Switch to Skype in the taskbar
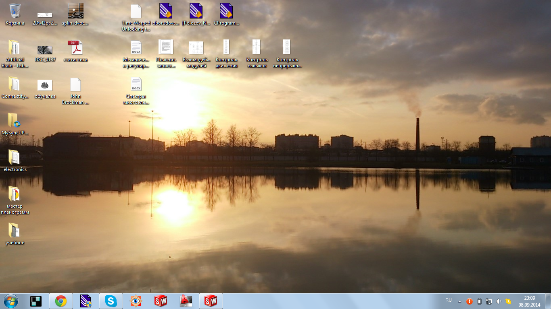Viewport: 551px width, 309px height. tap(111, 301)
